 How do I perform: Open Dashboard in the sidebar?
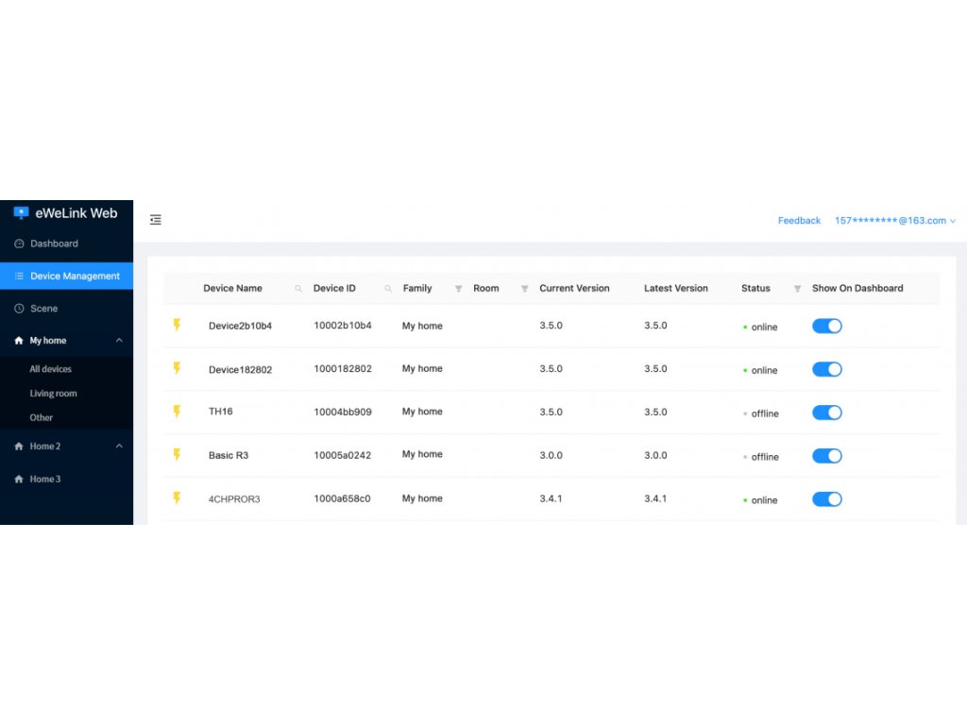click(67, 244)
